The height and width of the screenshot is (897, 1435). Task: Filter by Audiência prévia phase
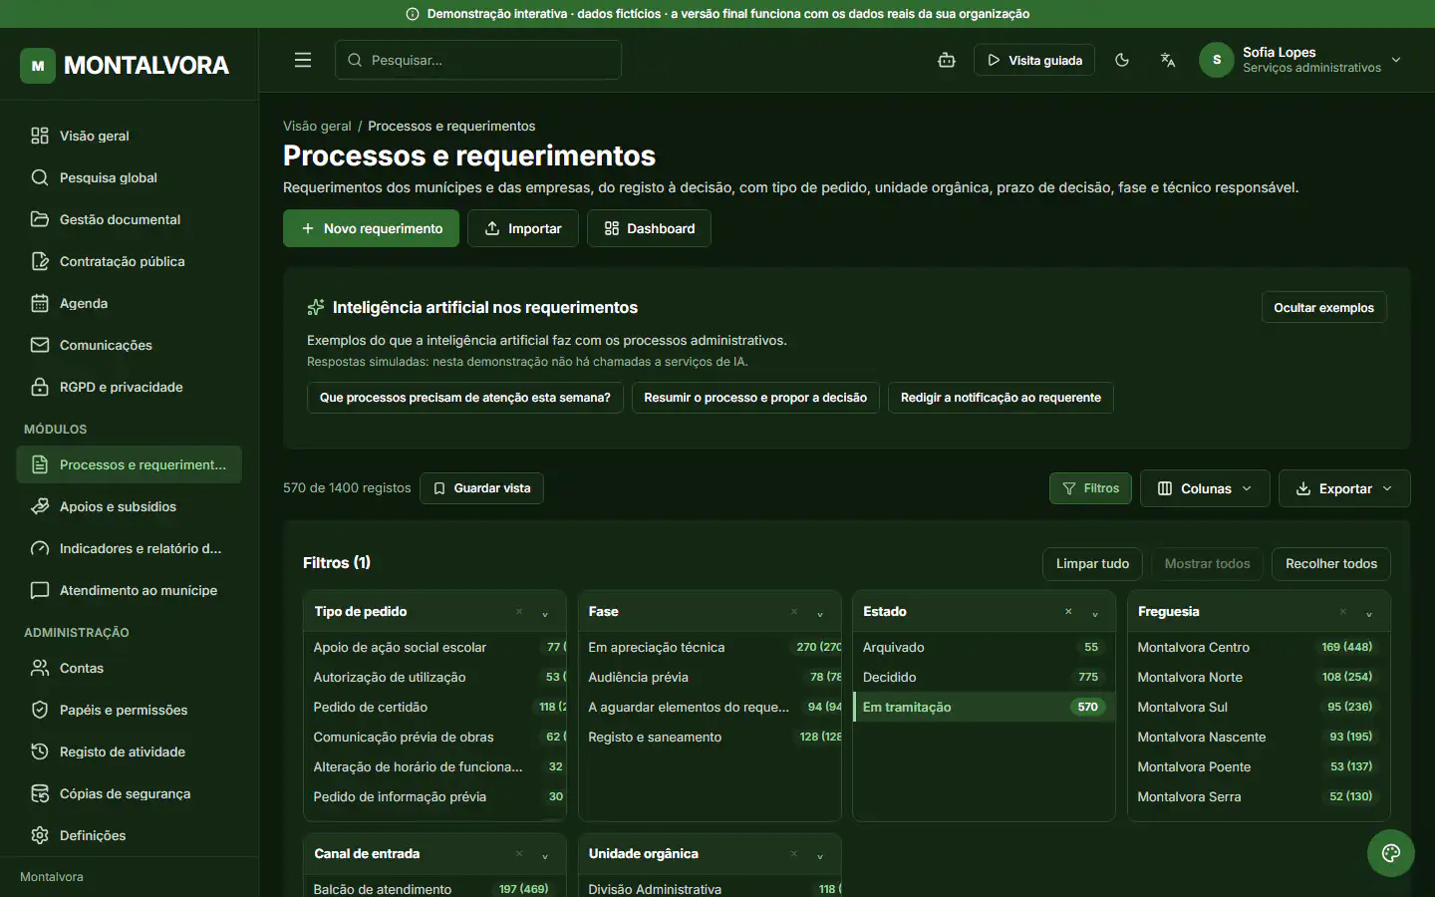tap(710, 677)
